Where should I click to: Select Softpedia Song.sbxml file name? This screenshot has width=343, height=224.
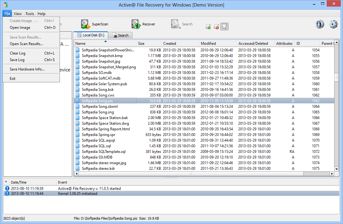pos(100,107)
